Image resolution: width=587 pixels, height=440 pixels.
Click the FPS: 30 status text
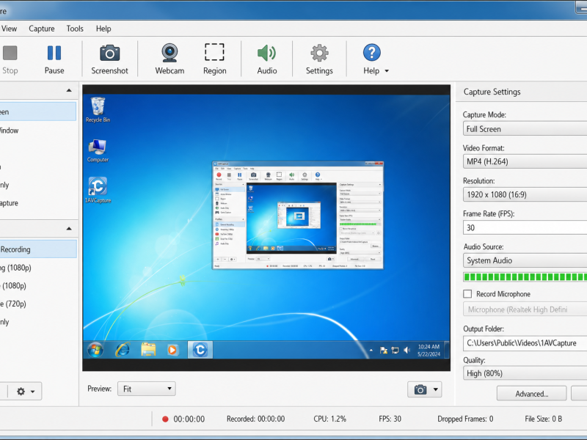390,419
